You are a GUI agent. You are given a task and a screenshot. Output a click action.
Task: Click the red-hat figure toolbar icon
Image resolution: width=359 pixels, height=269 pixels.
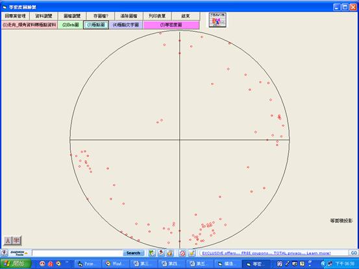[162, 253]
